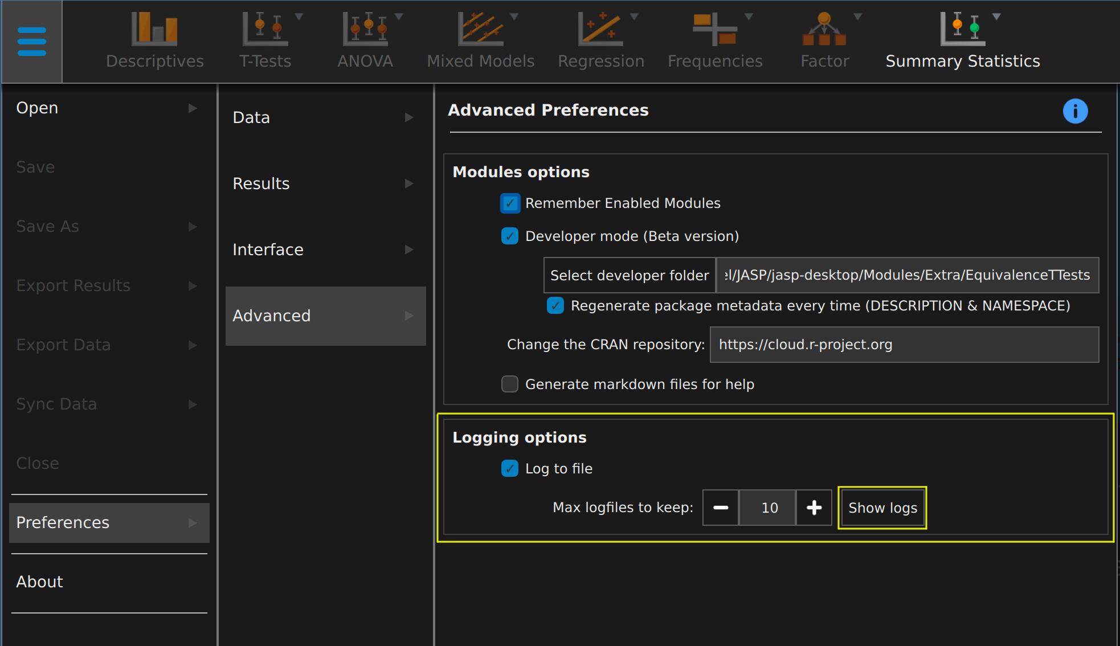Open the Mixed Models module icon
This screenshot has width=1120, height=646.
pos(481,30)
